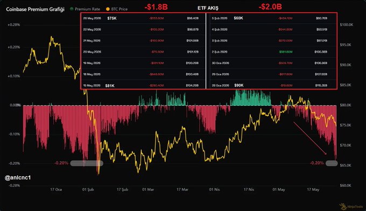
Task: Click the 01 May date on x-axis
Action: coord(279,190)
